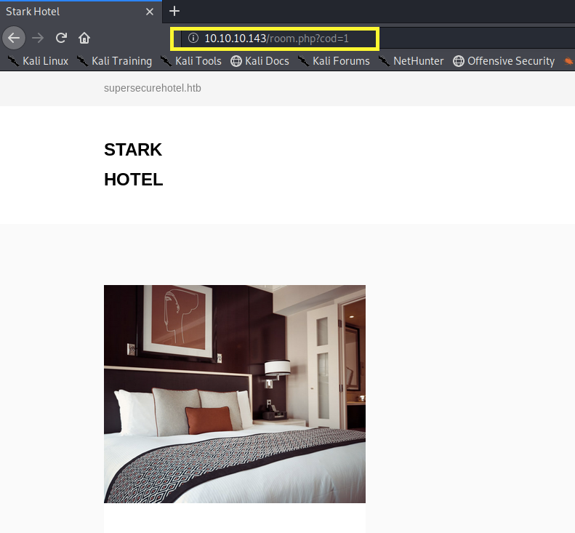The height and width of the screenshot is (533, 575).
Task: Open the Kali Forums bookmark
Action: (x=334, y=61)
